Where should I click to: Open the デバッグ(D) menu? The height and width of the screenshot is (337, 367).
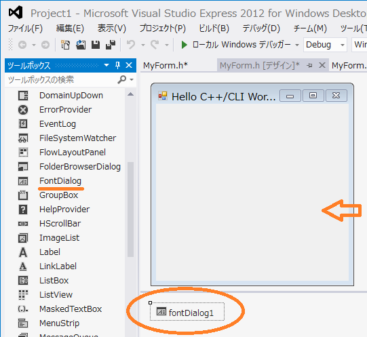click(x=261, y=28)
